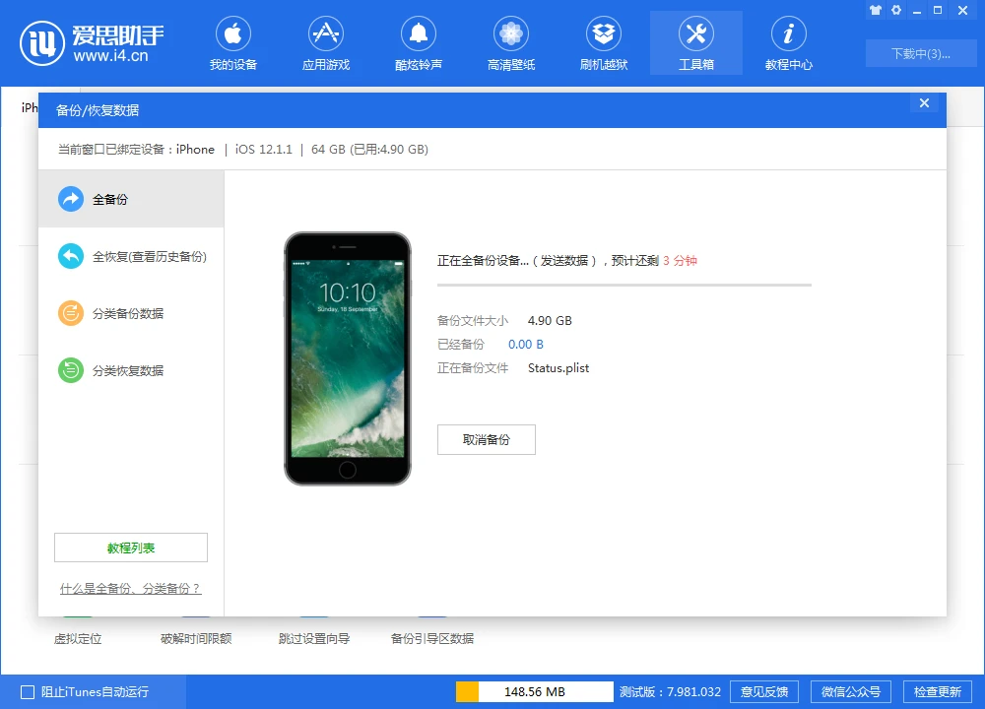This screenshot has width=985, height=709.
Task: Open the 下载中(3) downloads button
Action: click(x=920, y=54)
